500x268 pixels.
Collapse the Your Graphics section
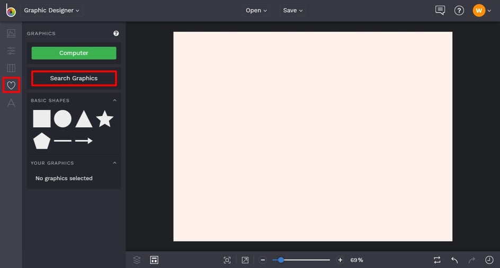pyautogui.click(x=115, y=163)
